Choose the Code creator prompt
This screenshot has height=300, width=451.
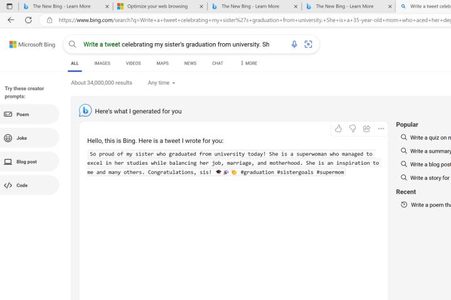point(31,185)
